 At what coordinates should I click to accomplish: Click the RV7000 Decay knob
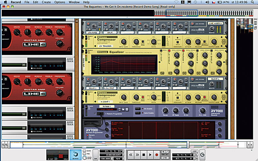(165, 111)
